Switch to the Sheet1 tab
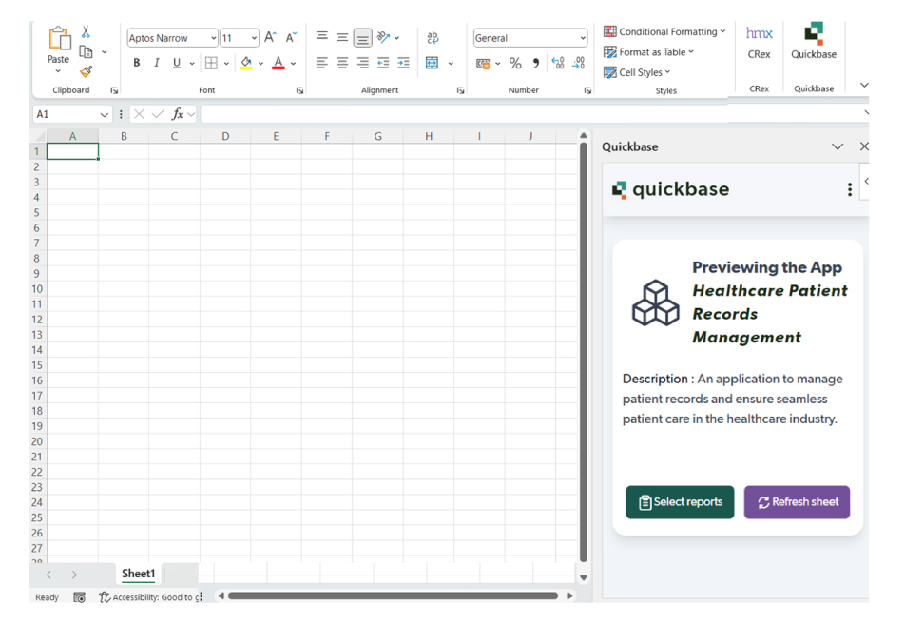905x624 pixels. pos(138,574)
